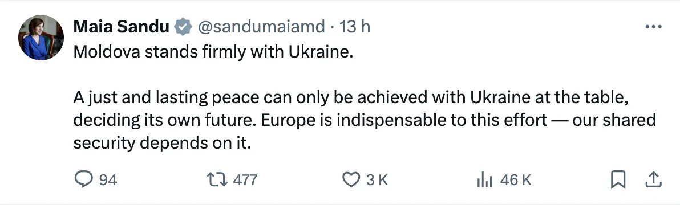Click the verified checkmark badge

point(183,27)
